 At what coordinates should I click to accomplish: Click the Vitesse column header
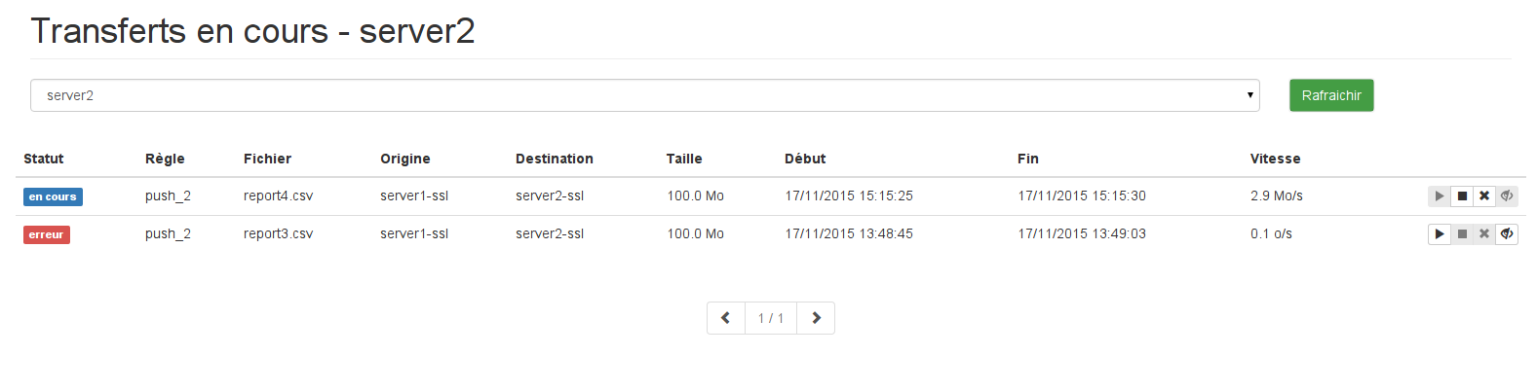point(1276,159)
